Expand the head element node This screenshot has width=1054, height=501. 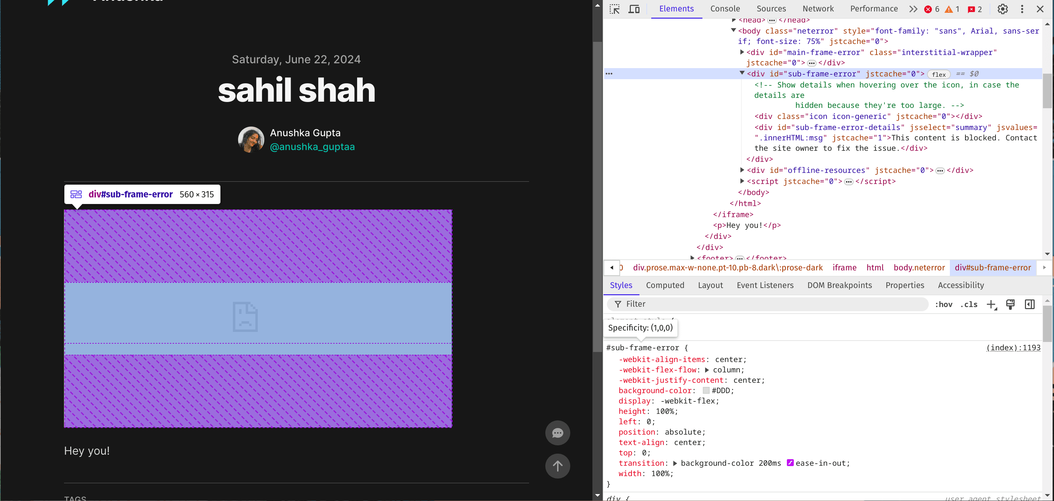click(x=734, y=20)
